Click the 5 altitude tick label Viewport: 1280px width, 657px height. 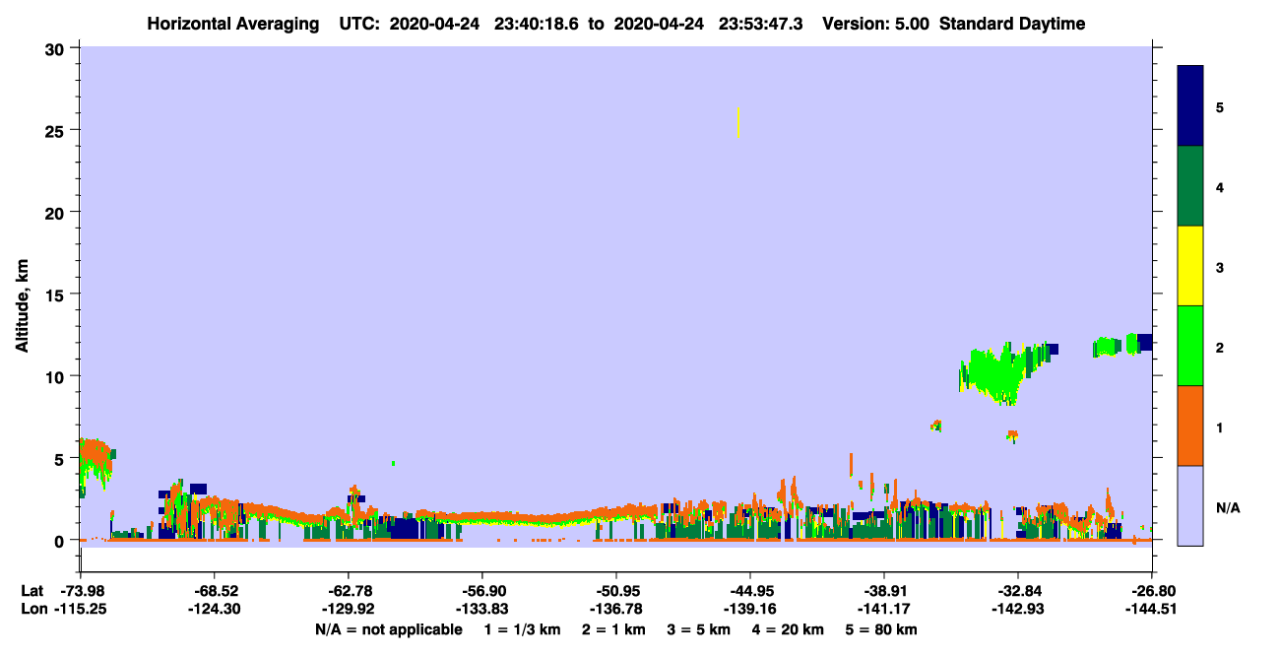[61, 459]
